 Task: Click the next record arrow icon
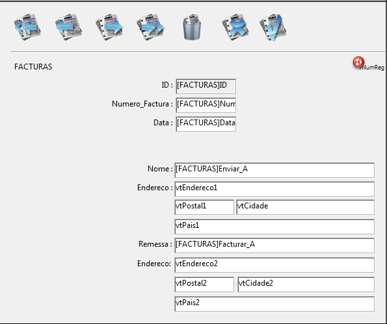[x=109, y=27]
